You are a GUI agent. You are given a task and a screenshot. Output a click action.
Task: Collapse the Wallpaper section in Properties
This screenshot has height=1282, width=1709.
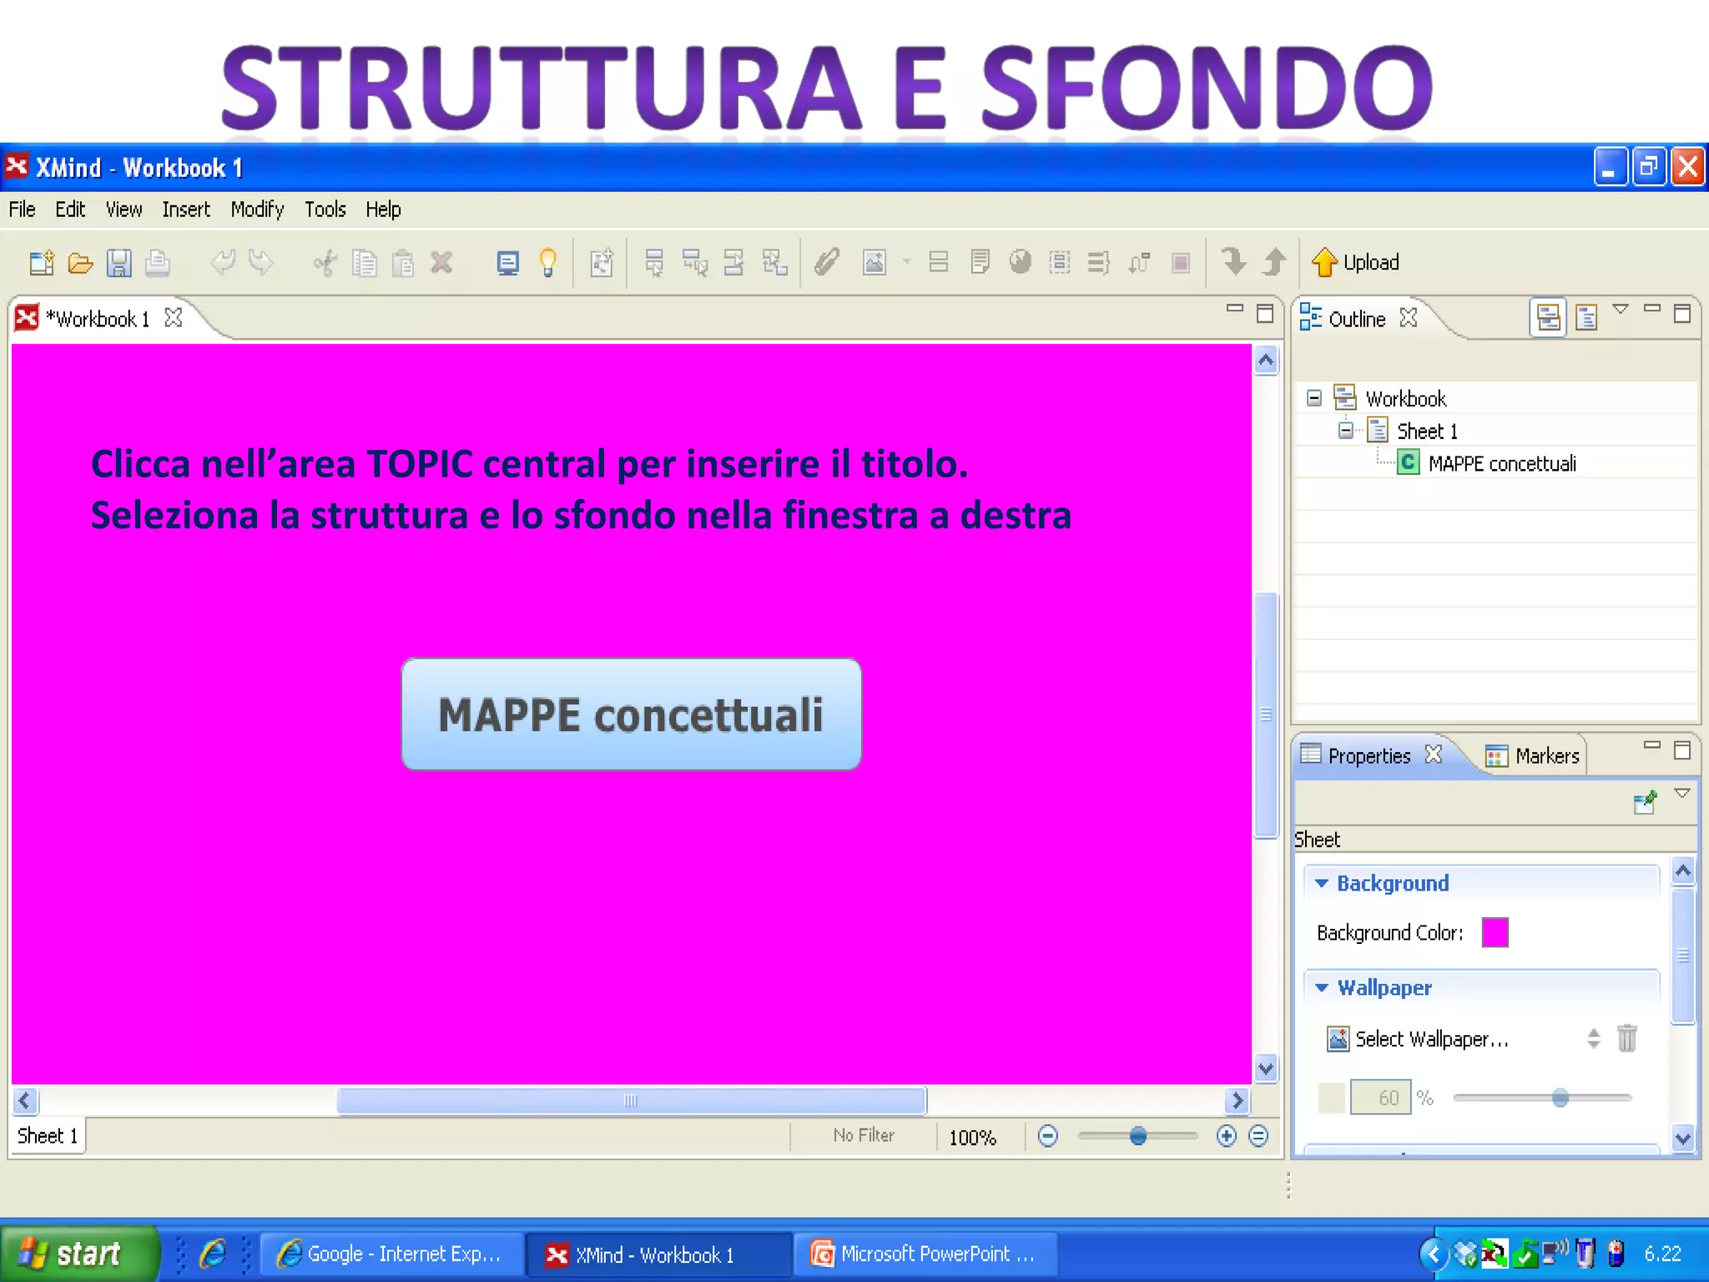click(x=1322, y=987)
